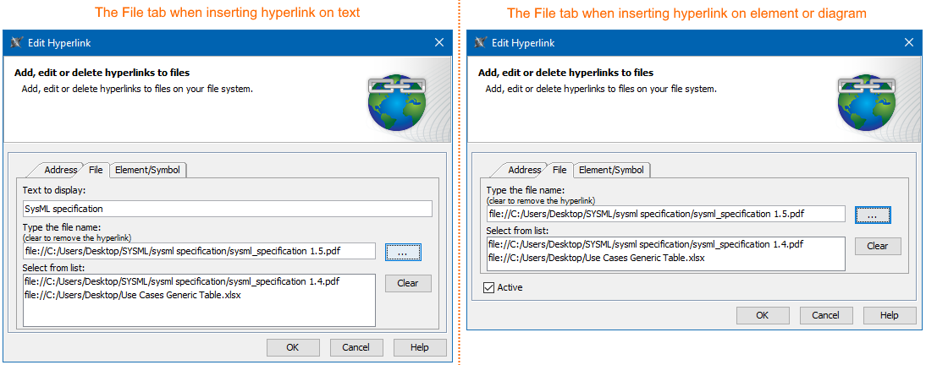This screenshot has height=365, width=926.
Task: Select sysml_specification 1.4.pdf in left list
Action: coord(181,281)
